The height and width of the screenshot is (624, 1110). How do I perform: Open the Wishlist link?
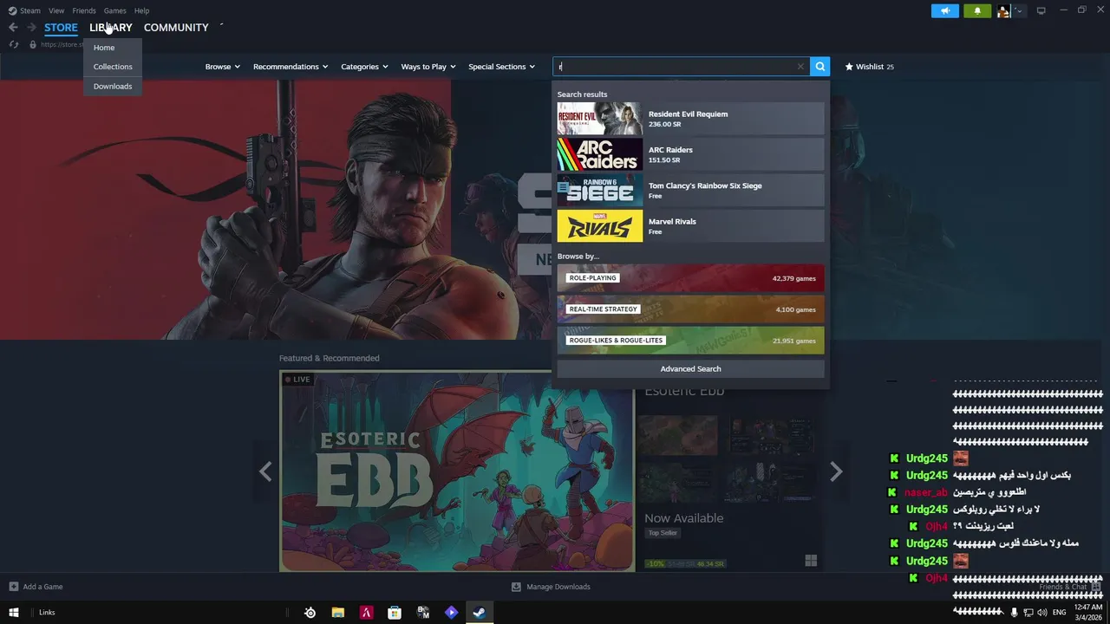(870, 67)
